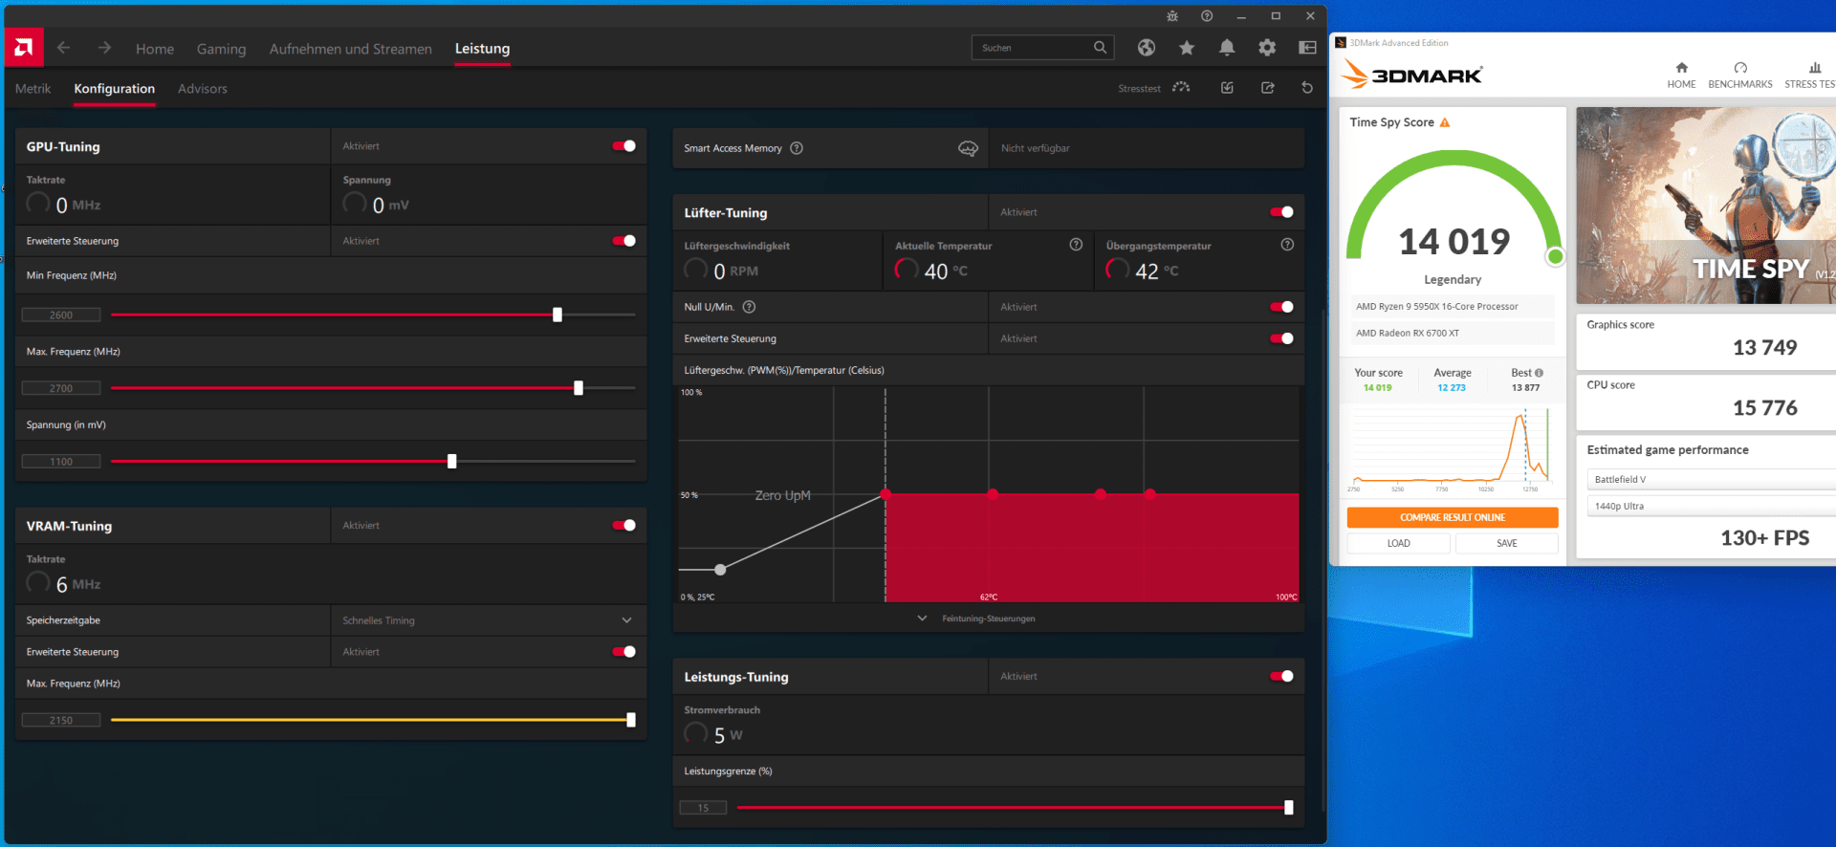This screenshot has width=1836, height=847.
Task: Open BENCHMARKS in 3DMark window
Action: pyautogui.click(x=1740, y=76)
